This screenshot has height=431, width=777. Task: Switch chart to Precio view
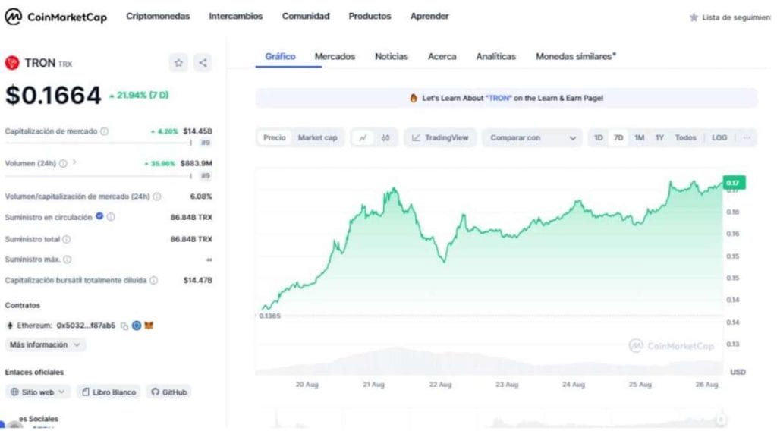coord(275,137)
